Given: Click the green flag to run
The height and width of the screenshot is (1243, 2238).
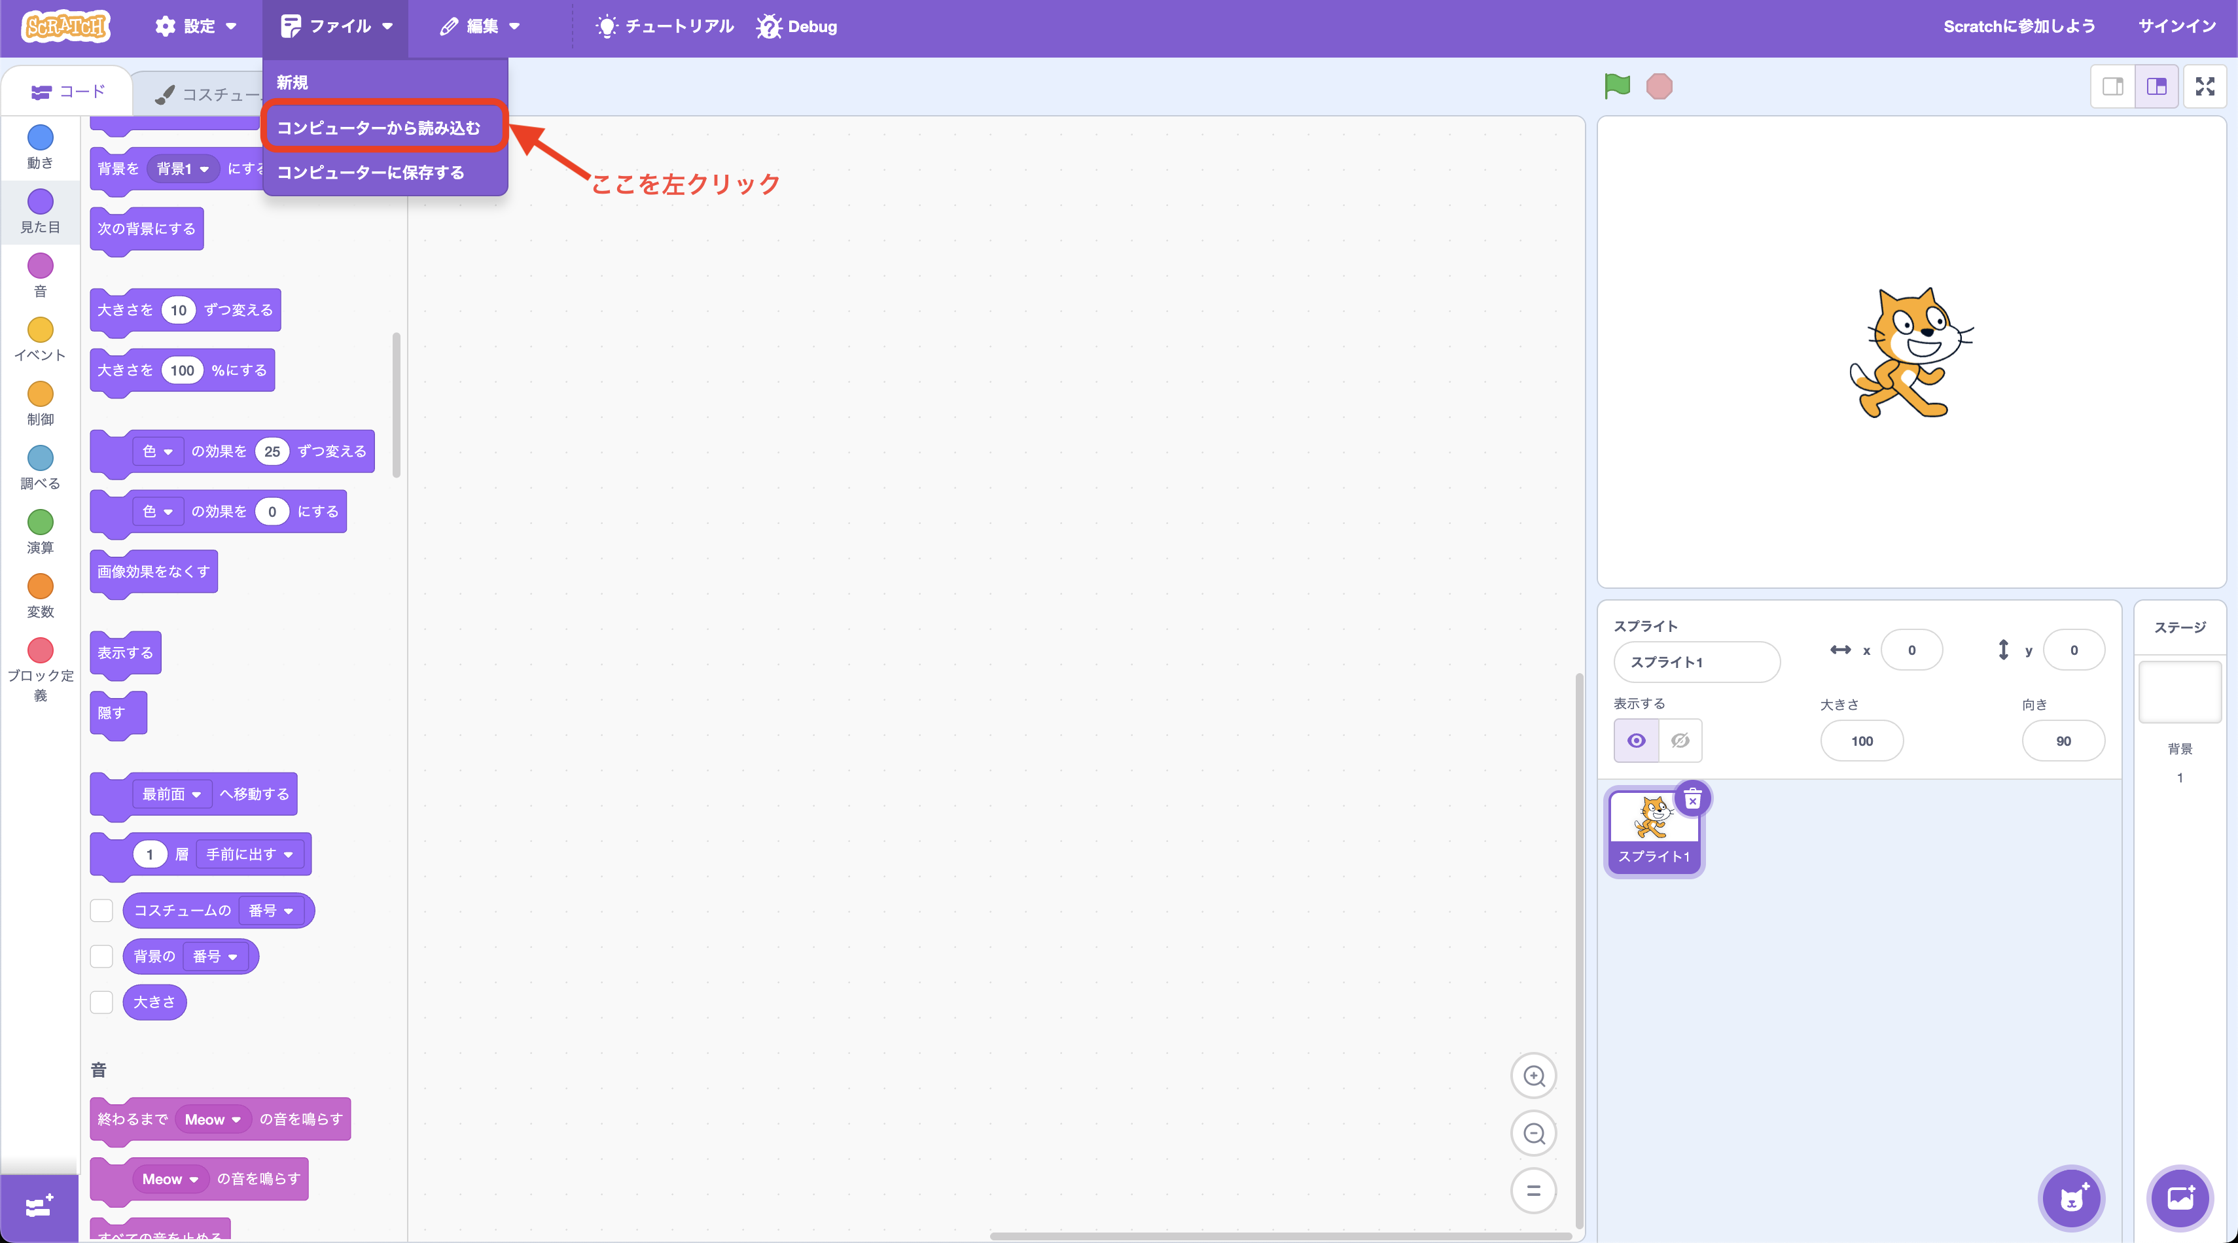Looking at the screenshot, I should tap(1617, 86).
